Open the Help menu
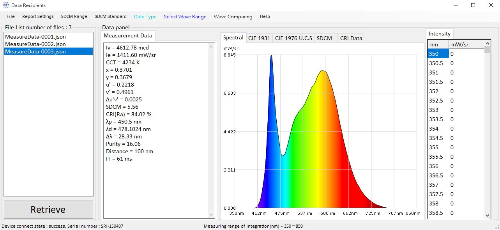The height and width of the screenshot is (230, 500). [265, 17]
